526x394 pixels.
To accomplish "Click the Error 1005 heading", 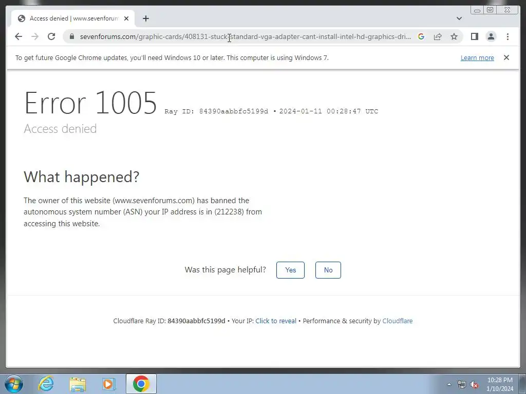I will click(90, 103).
